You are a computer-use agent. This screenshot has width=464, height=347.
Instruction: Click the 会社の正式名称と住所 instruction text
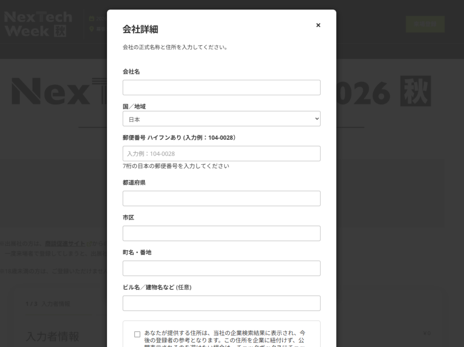175,47
